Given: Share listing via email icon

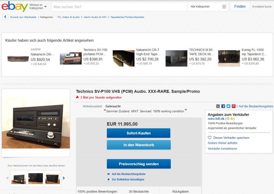Looking at the screenshot, I should [x=218, y=106].
